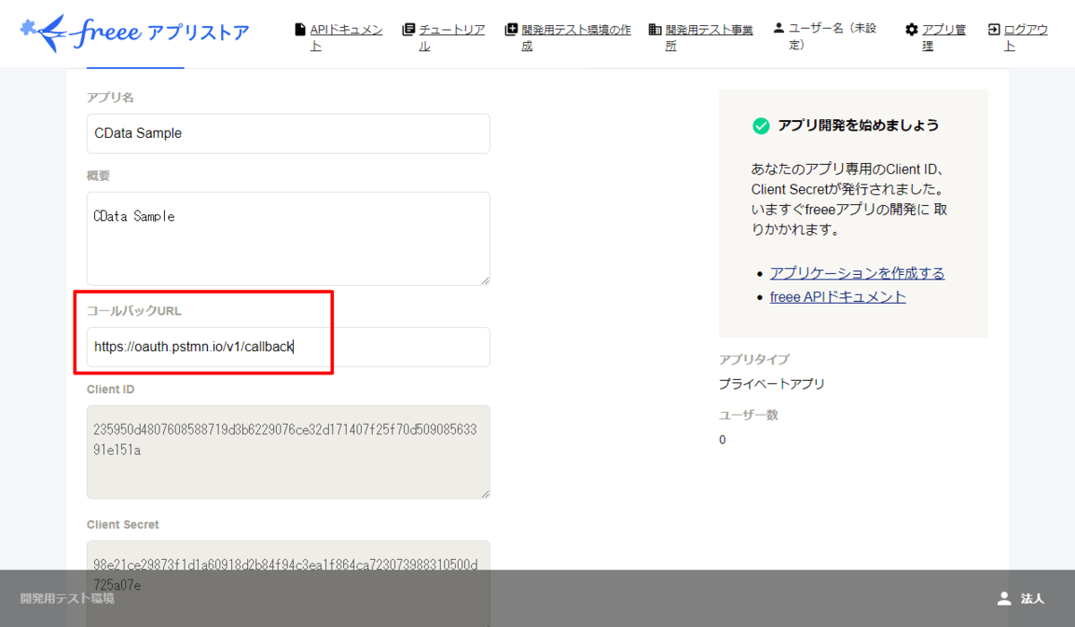Click the 開発用テスト環境の作成 plus icon

tap(512, 30)
